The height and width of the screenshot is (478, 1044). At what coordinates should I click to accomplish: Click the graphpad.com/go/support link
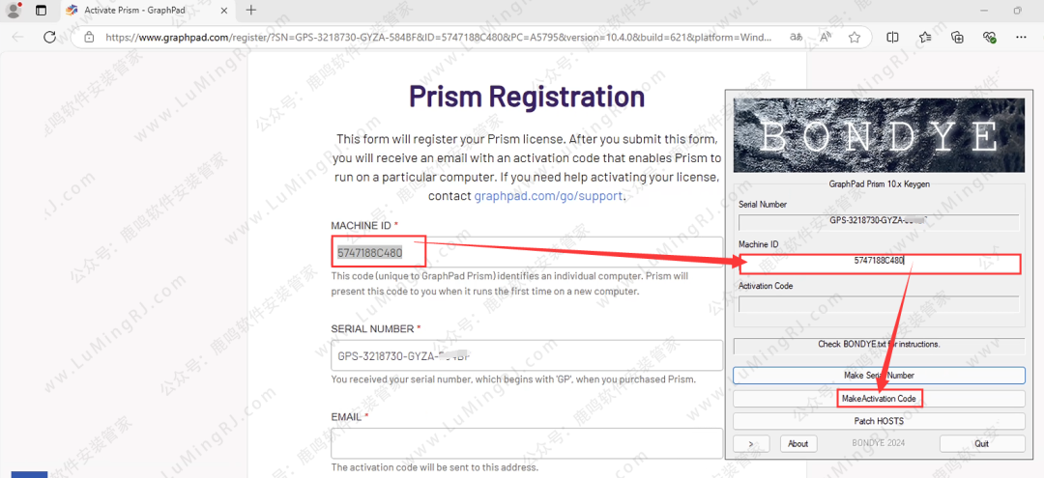click(x=548, y=196)
